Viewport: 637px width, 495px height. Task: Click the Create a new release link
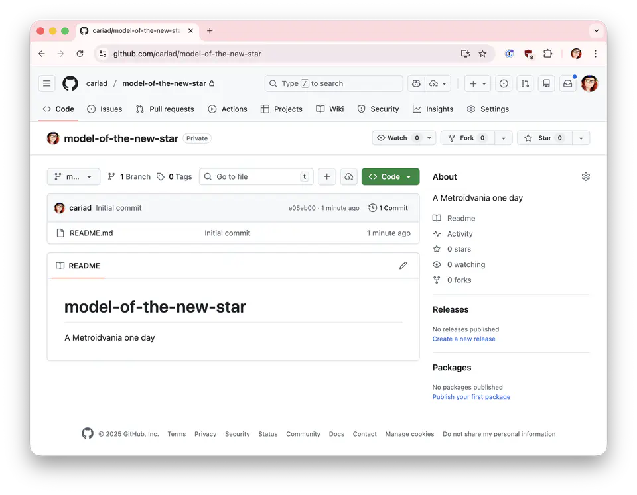(464, 339)
